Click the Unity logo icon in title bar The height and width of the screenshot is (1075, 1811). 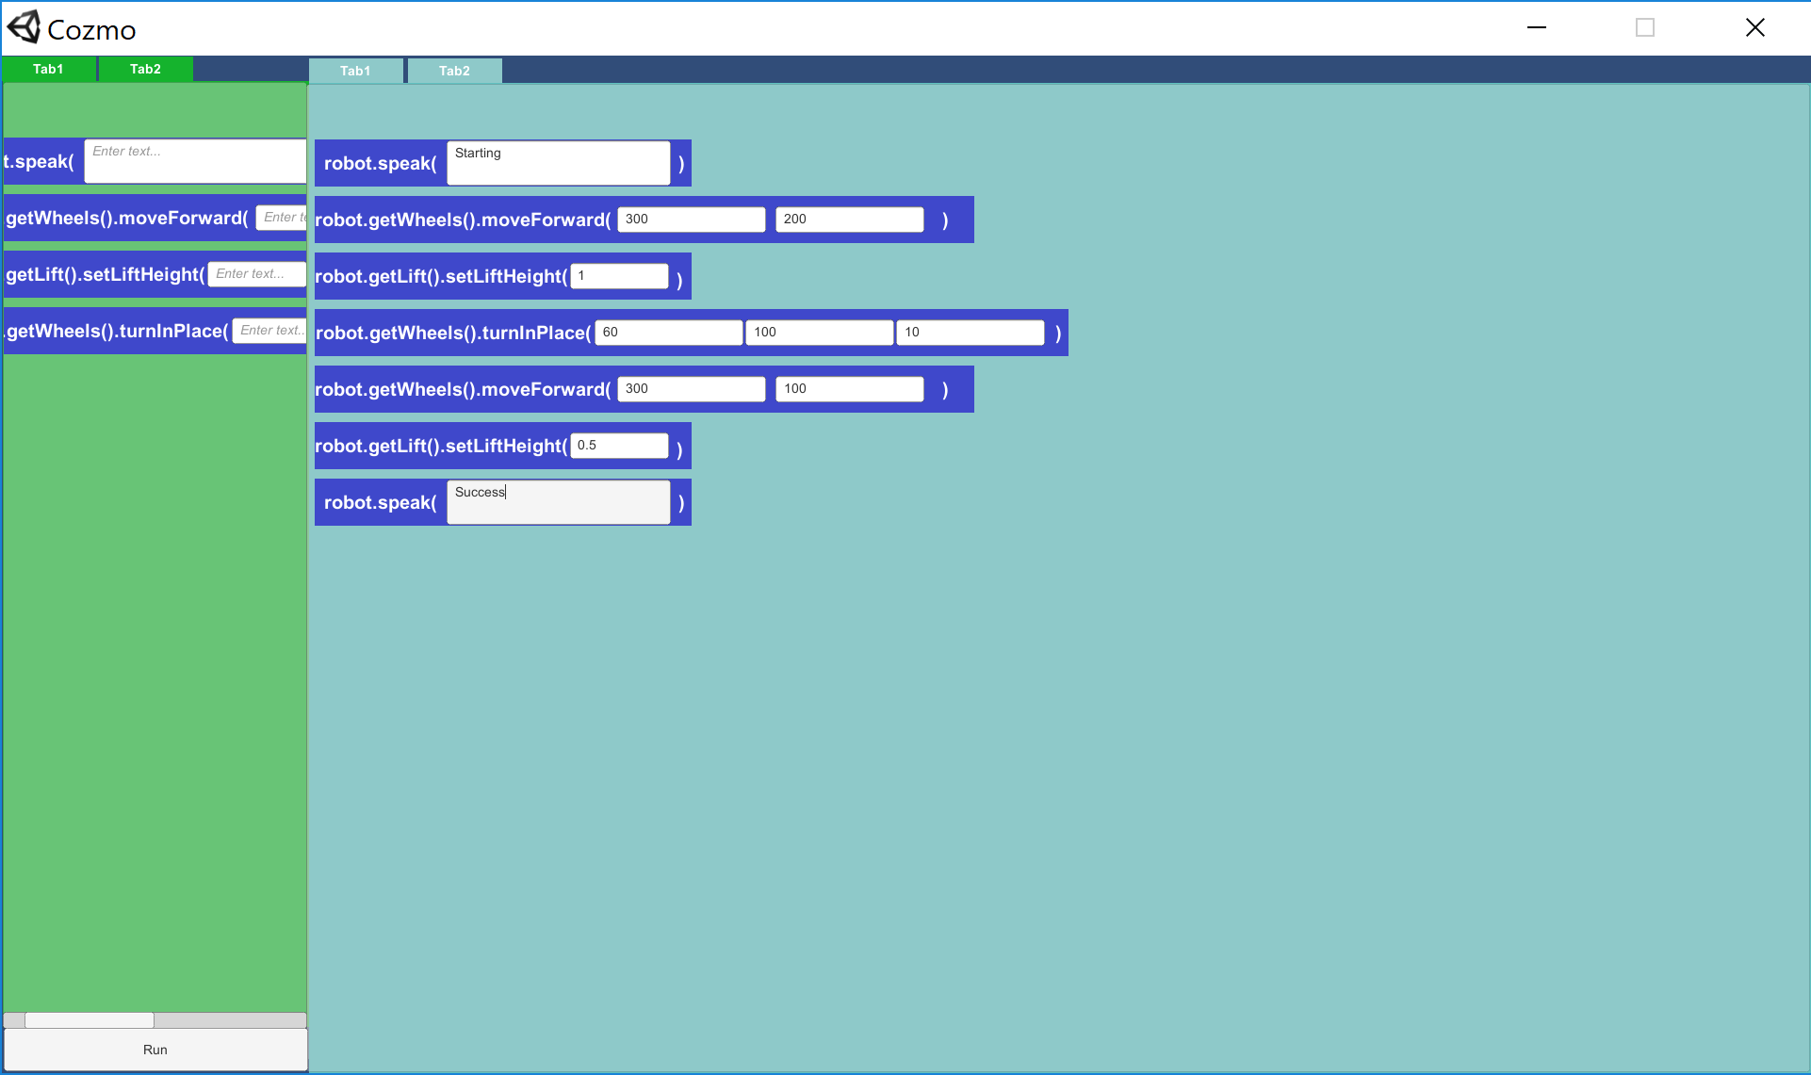[x=24, y=27]
